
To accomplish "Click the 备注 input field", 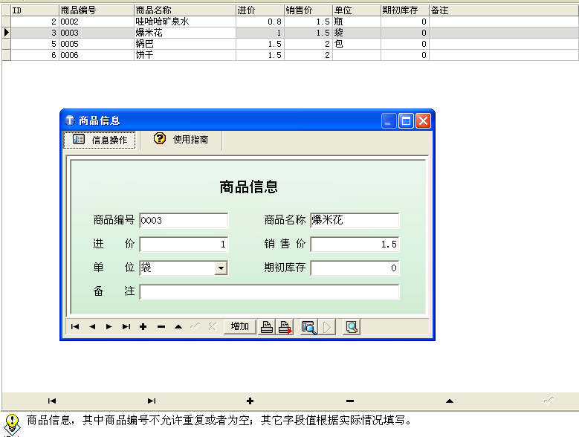I will click(x=269, y=291).
